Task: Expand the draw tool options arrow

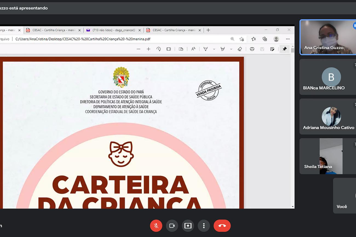Action: click(x=214, y=49)
